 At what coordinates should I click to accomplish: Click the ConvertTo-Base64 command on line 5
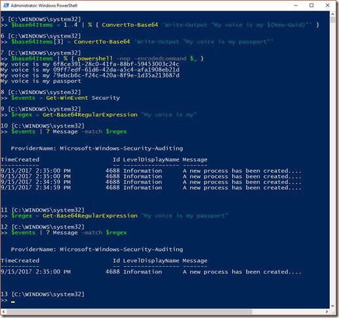[x=130, y=25]
